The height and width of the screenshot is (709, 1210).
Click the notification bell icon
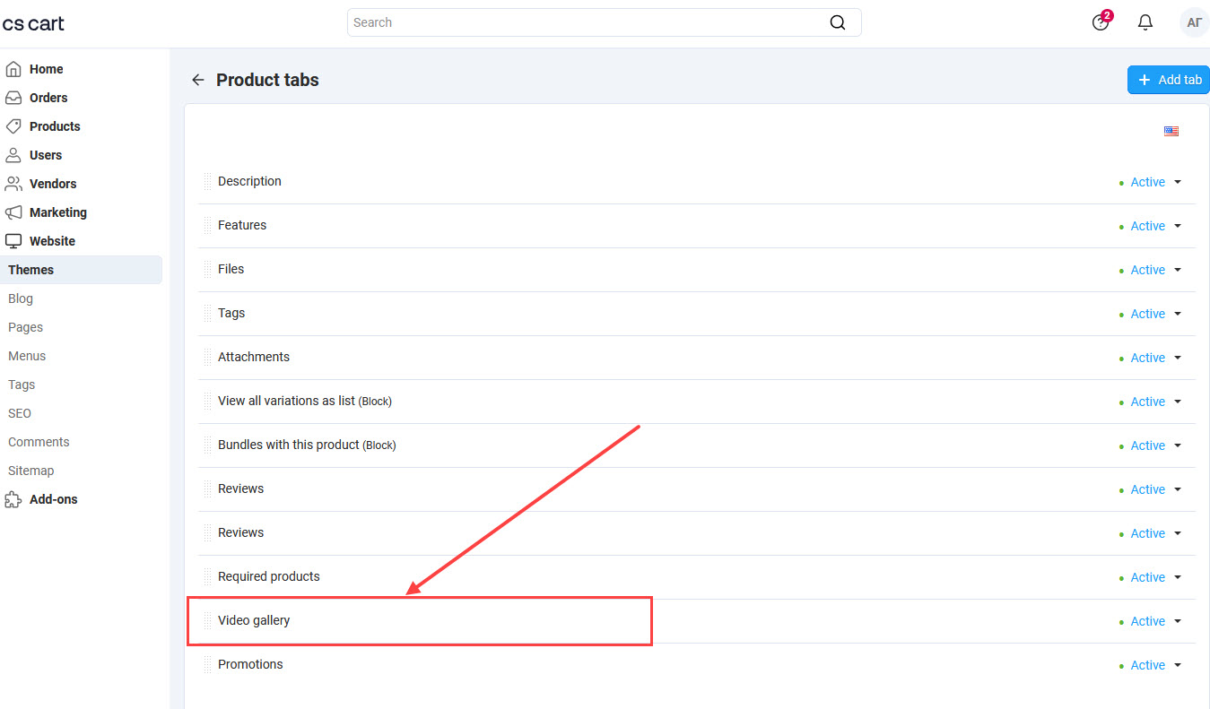1145,22
